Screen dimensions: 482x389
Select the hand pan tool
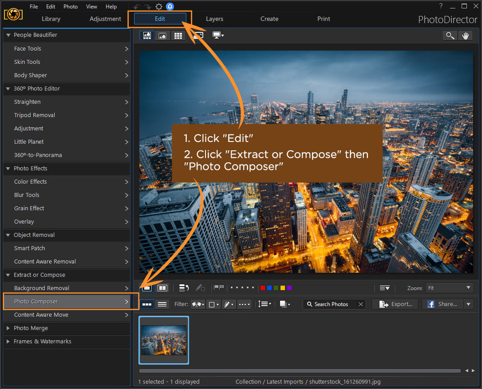coord(465,36)
